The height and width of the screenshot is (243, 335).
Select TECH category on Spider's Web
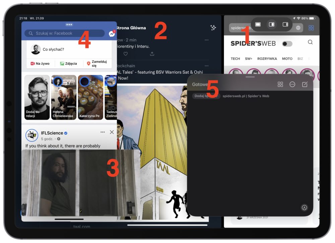pyautogui.click(x=235, y=59)
